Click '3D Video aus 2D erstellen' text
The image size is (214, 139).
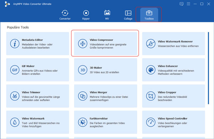tap(104, 72)
